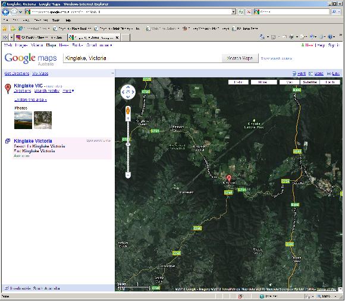Click the Google Maps logo
345x301 pixels.
[30, 59]
